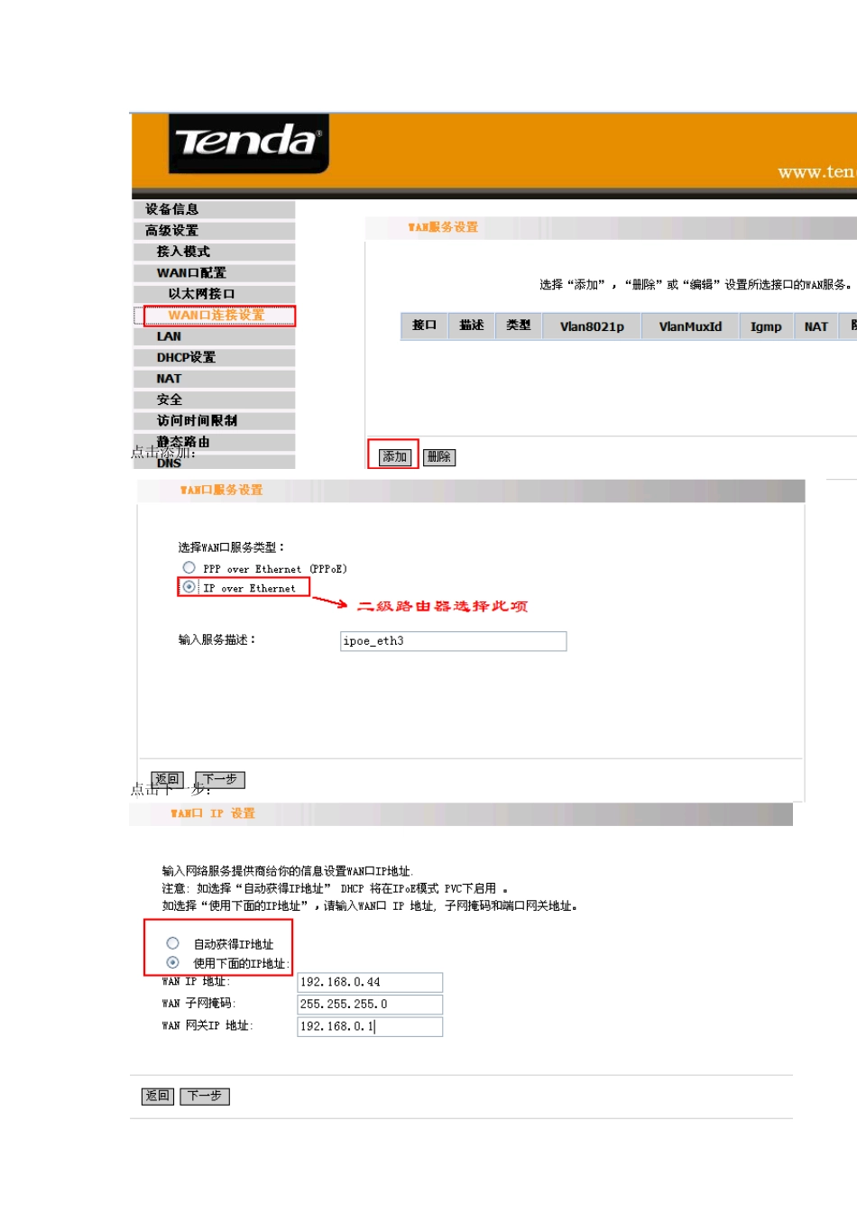The height and width of the screenshot is (1212, 857).
Task: Click the WAN 网关IP 地址 field
Action: [x=370, y=1026]
